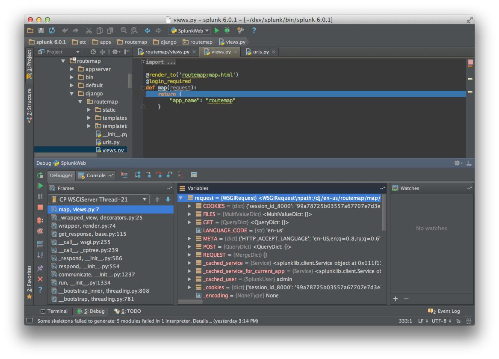The height and width of the screenshot is (359, 499).
Task: Start debugging with the bug icon
Action: point(227,30)
